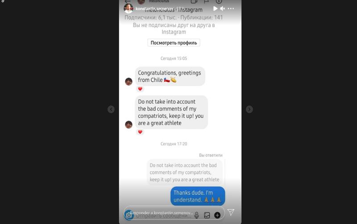Click the blue Thanks dude reply bubble
The height and width of the screenshot is (224, 357).
198,196
